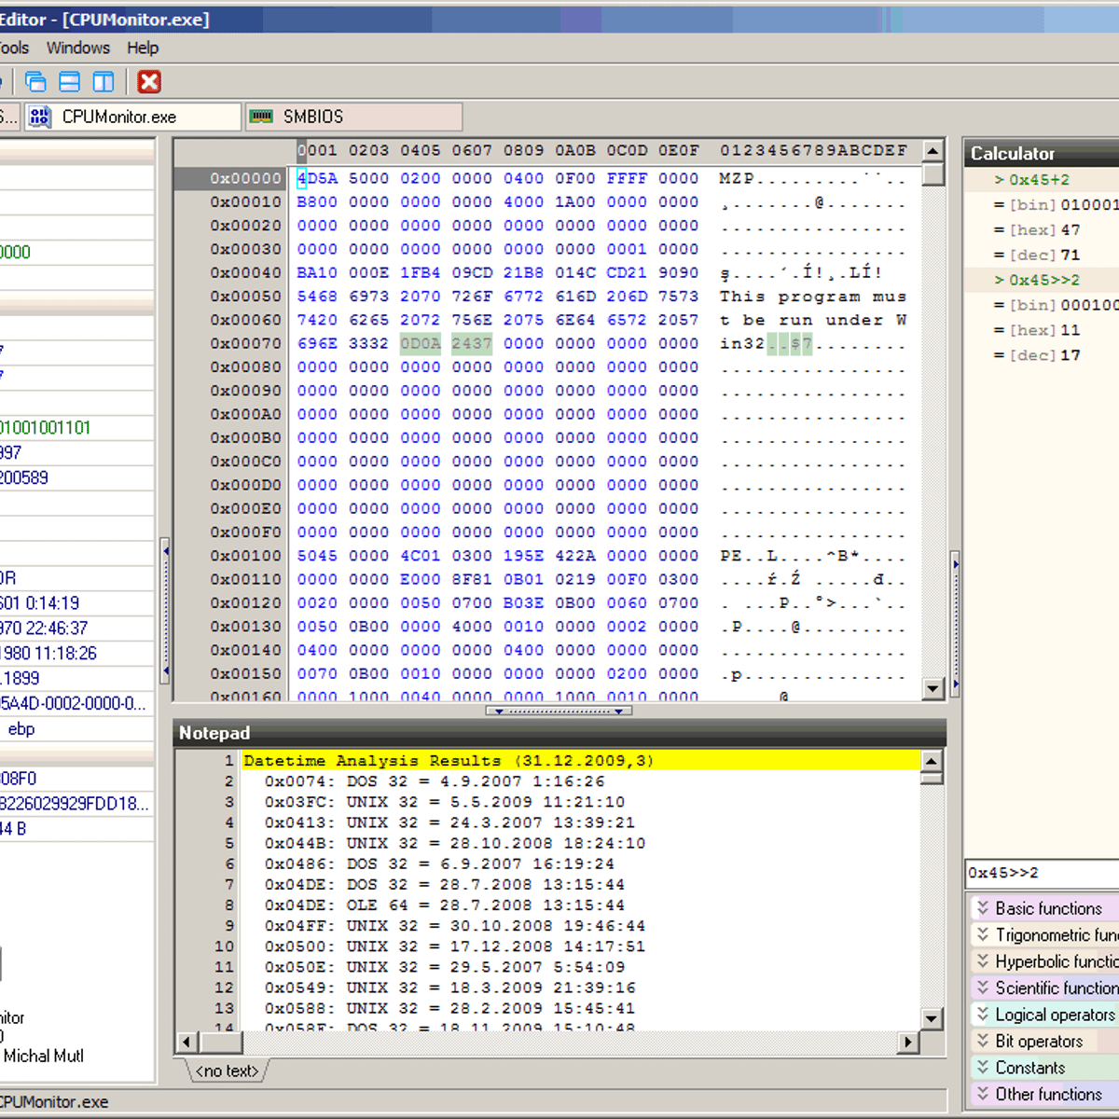1119x1119 pixels.
Task: Open the Help menu
Action: (x=143, y=48)
